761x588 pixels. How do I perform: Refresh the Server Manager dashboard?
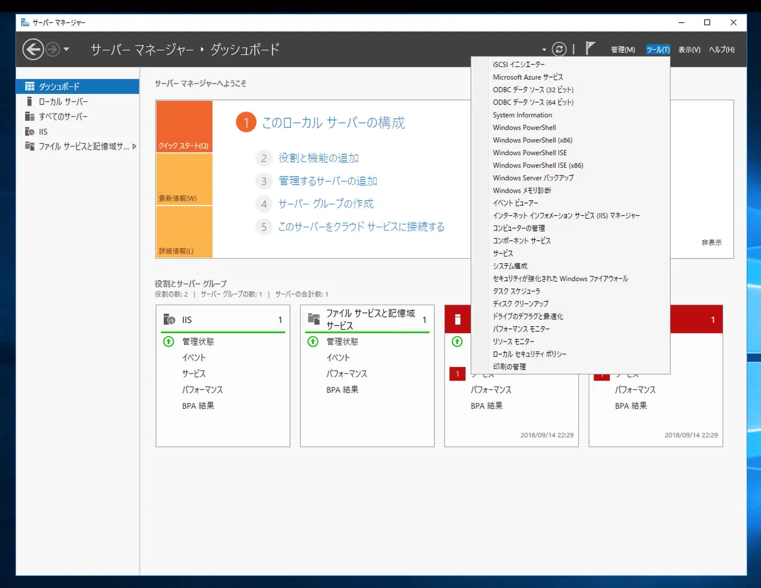(x=559, y=49)
